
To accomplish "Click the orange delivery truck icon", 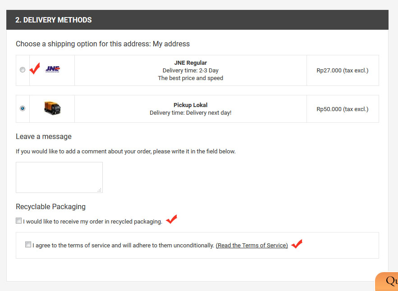I will click(52, 108).
